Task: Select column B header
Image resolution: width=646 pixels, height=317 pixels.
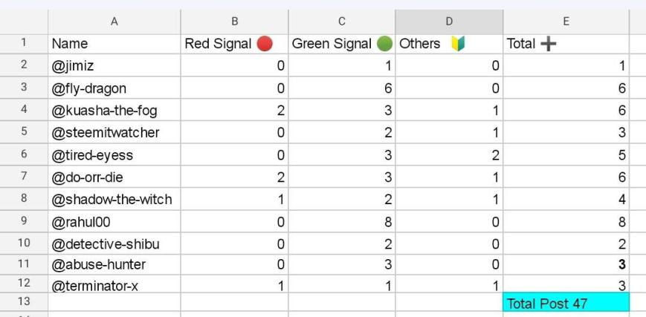Action: (x=234, y=22)
